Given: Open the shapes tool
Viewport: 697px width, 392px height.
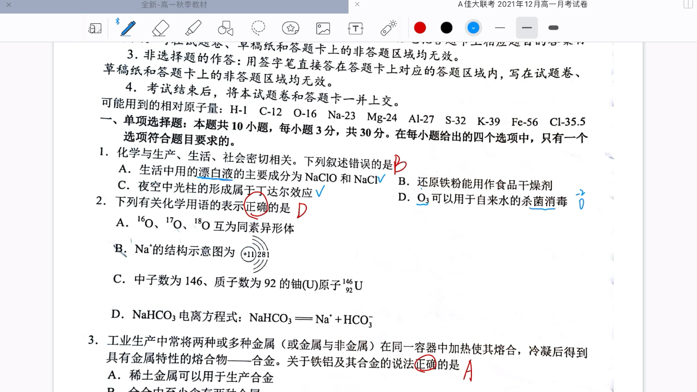Looking at the screenshot, I should 226,28.
